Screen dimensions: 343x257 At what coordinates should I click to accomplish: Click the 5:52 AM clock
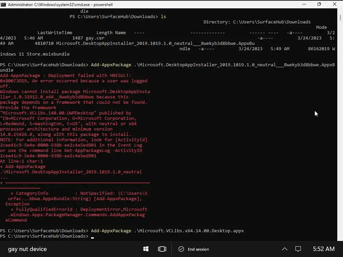coord(324,249)
